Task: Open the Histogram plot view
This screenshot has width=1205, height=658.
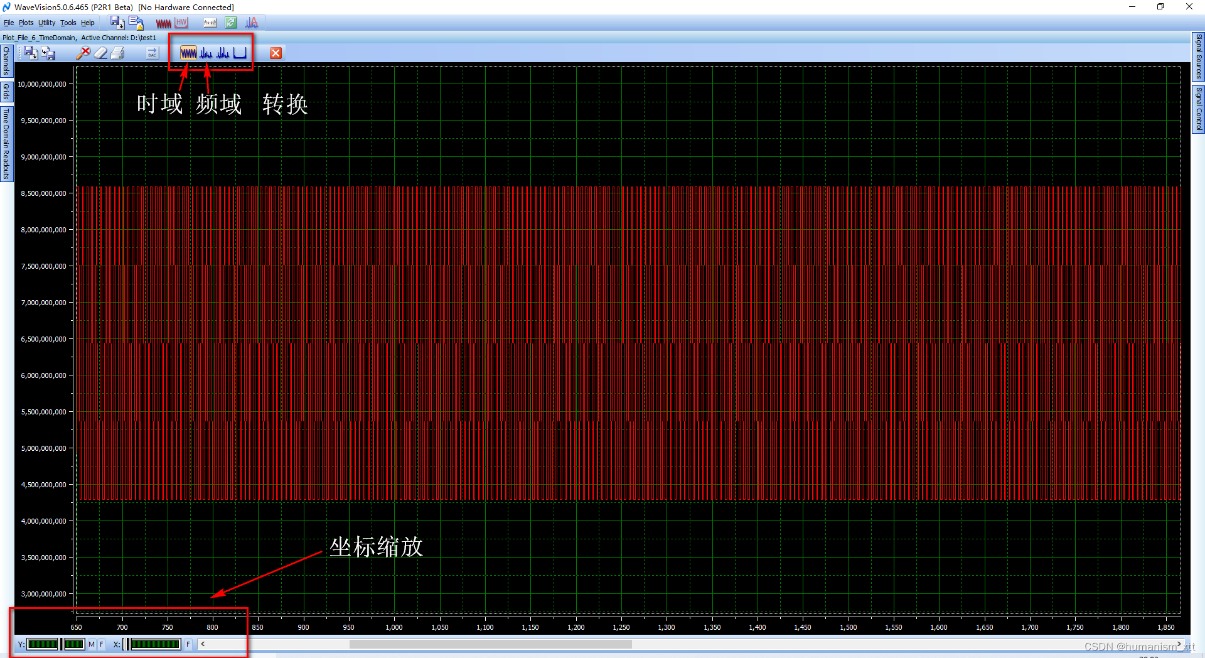Action: [240, 53]
